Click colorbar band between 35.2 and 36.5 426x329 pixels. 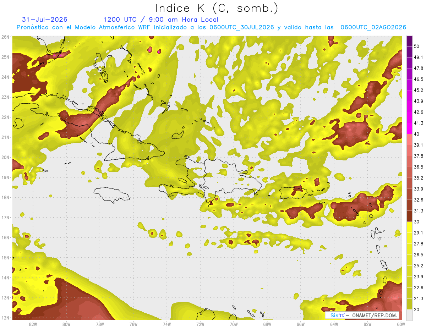tap(409, 172)
